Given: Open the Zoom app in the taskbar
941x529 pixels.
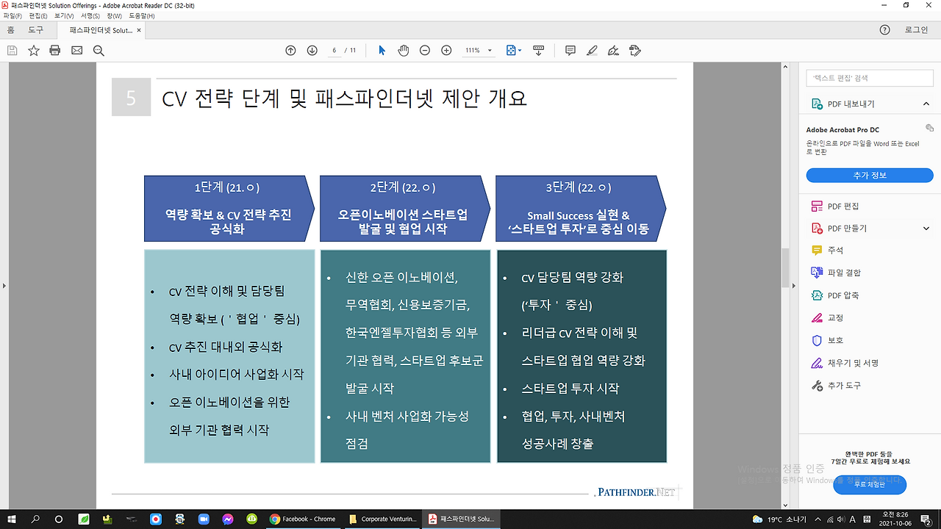Looking at the screenshot, I should (204, 519).
